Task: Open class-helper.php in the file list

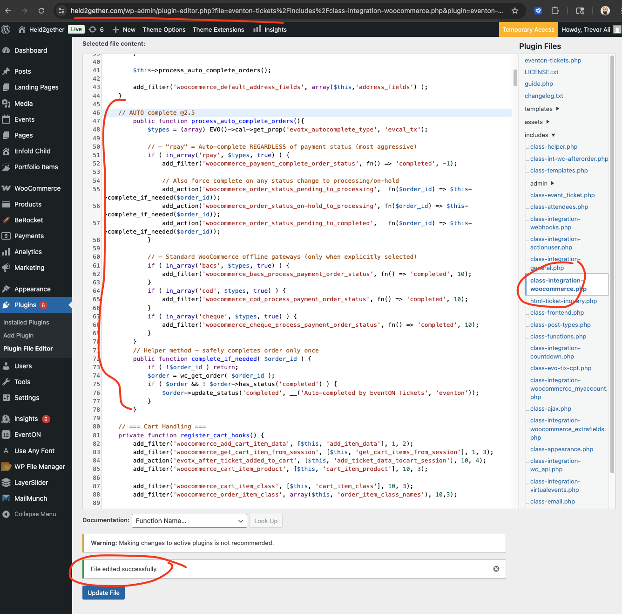Action: pos(554,147)
